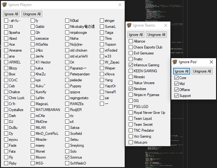This screenshot has width=217, height=168.
Task: Check the YawaR player checkbox
Action: [102, 92]
